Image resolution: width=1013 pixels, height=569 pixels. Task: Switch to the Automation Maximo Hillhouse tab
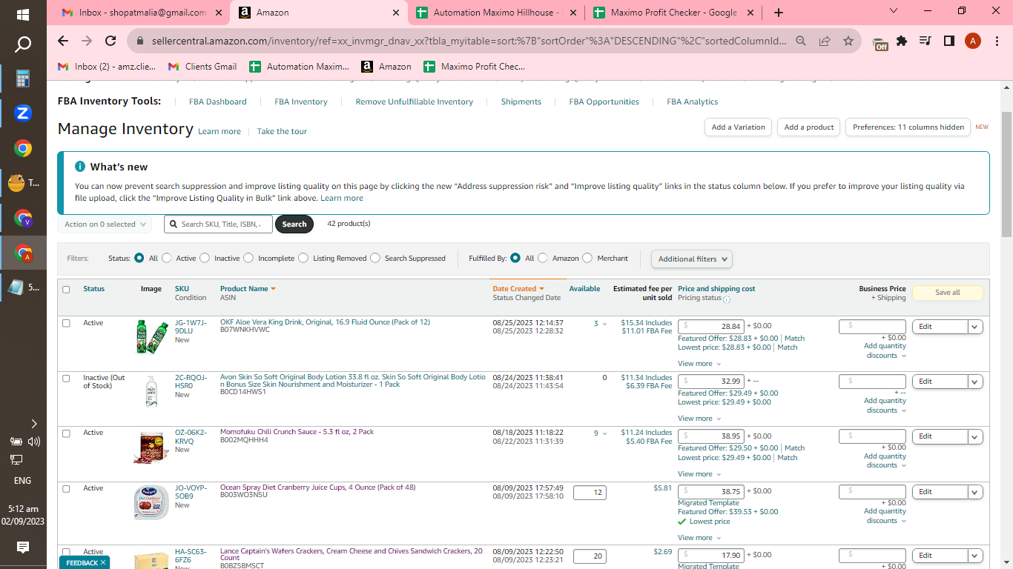point(495,13)
